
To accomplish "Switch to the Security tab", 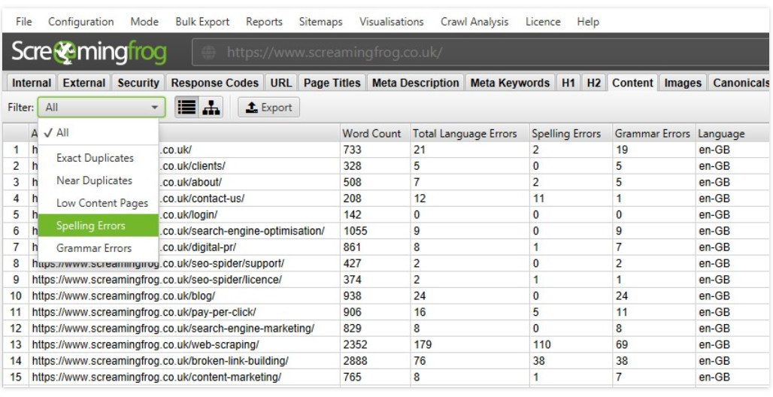I will 138,83.
